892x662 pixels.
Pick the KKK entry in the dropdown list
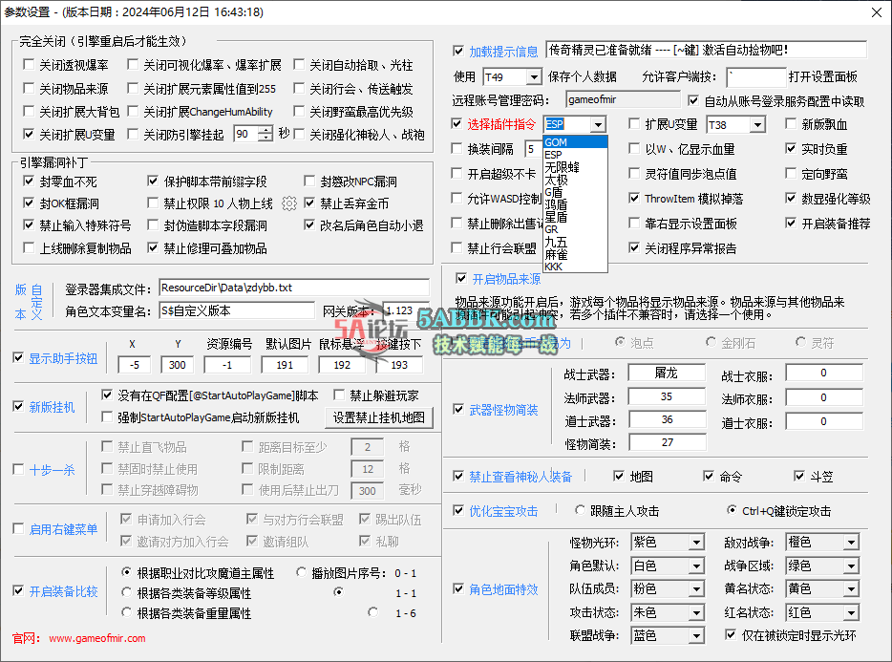click(x=554, y=267)
